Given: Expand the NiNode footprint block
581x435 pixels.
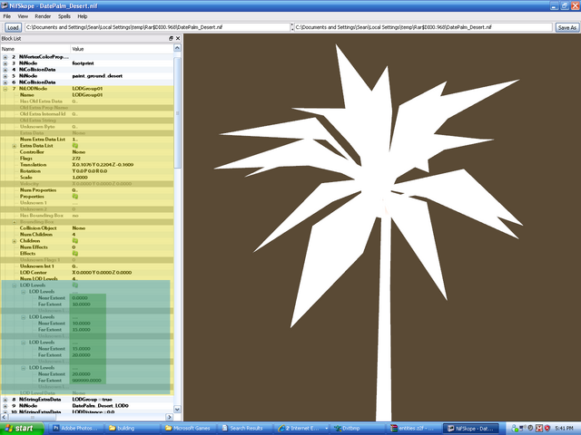Looking at the screenshot, I should [5, 63].
